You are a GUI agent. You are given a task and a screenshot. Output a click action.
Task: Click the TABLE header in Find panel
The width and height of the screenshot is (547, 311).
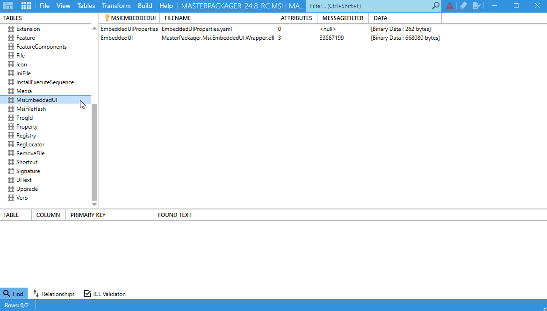pos(15,215)
